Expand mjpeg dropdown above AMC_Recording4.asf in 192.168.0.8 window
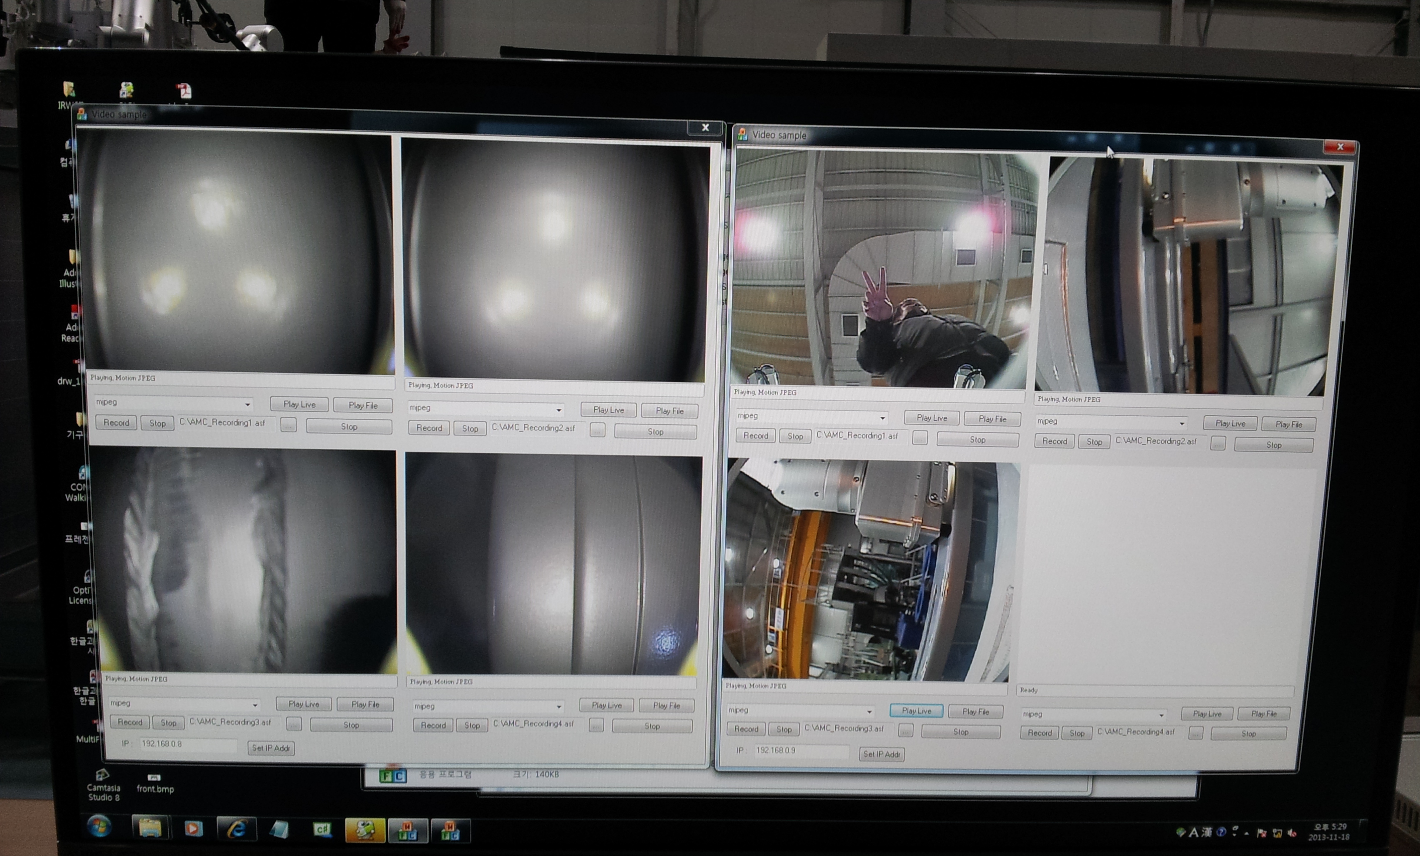The height and width of the screenshot is (856, 1420). click(559, 706)
